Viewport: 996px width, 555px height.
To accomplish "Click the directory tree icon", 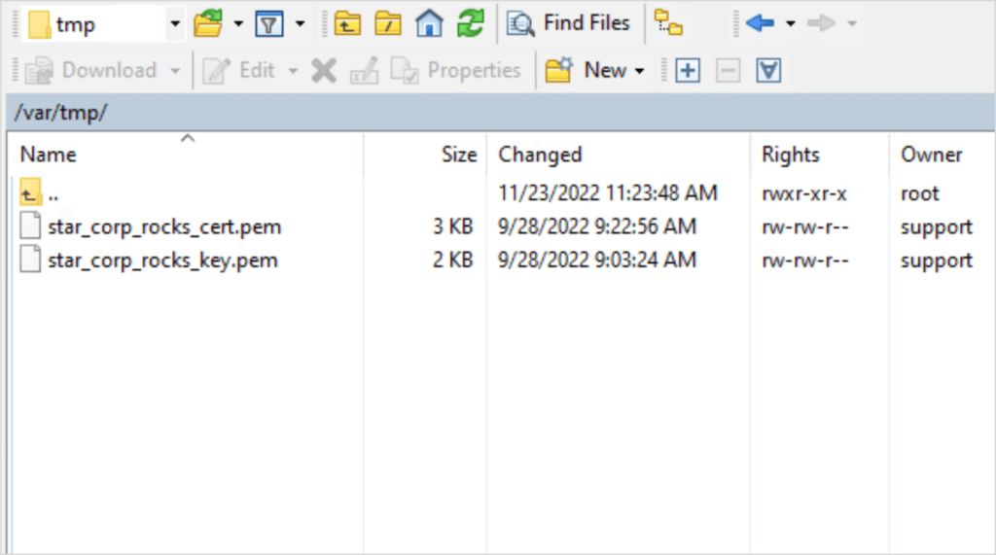I will tap(668, 23).
